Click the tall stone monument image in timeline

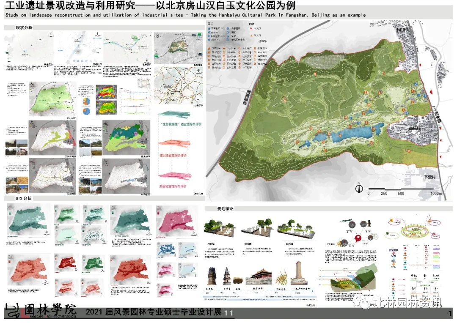[x=299, y=273]
